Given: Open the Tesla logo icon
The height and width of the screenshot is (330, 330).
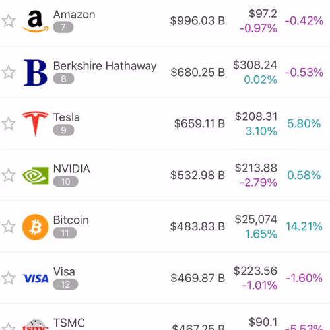Looking at the screenshot, I should click(35, 124).
